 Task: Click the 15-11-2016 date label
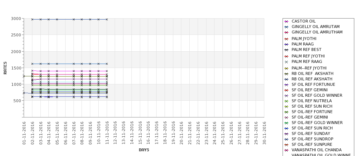[140, 133]
